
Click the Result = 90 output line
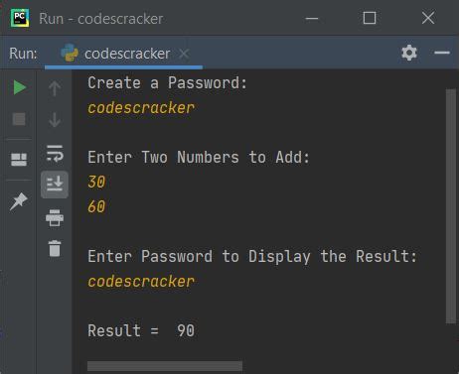[x=141, y=330]
